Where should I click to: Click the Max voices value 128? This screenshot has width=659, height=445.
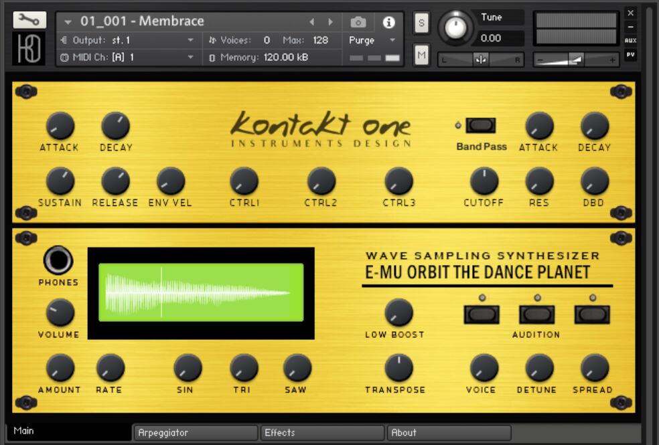[x=320, y=40]
